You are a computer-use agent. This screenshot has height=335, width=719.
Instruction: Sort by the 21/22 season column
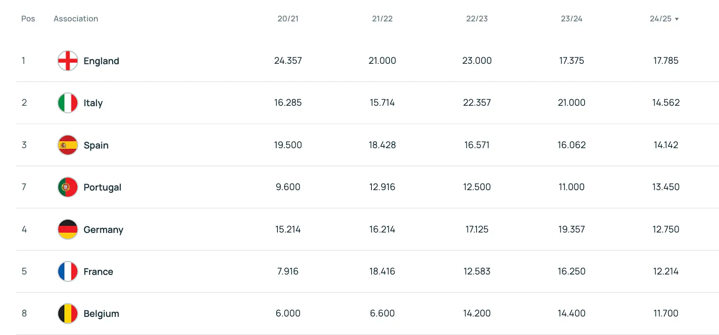coord(382,19)
